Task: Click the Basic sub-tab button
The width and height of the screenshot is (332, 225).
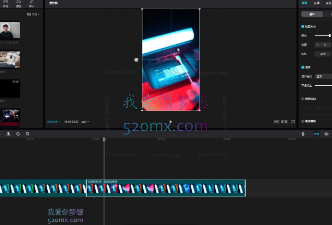Action: tap(312, 14)
